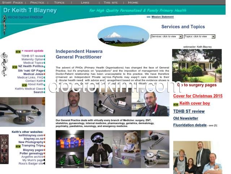
Task: Open About Keith link
Action: [x=36, y=84]
